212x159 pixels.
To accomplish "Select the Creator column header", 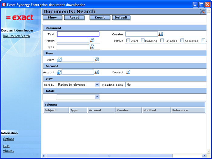I will click(x=129, y=110).
